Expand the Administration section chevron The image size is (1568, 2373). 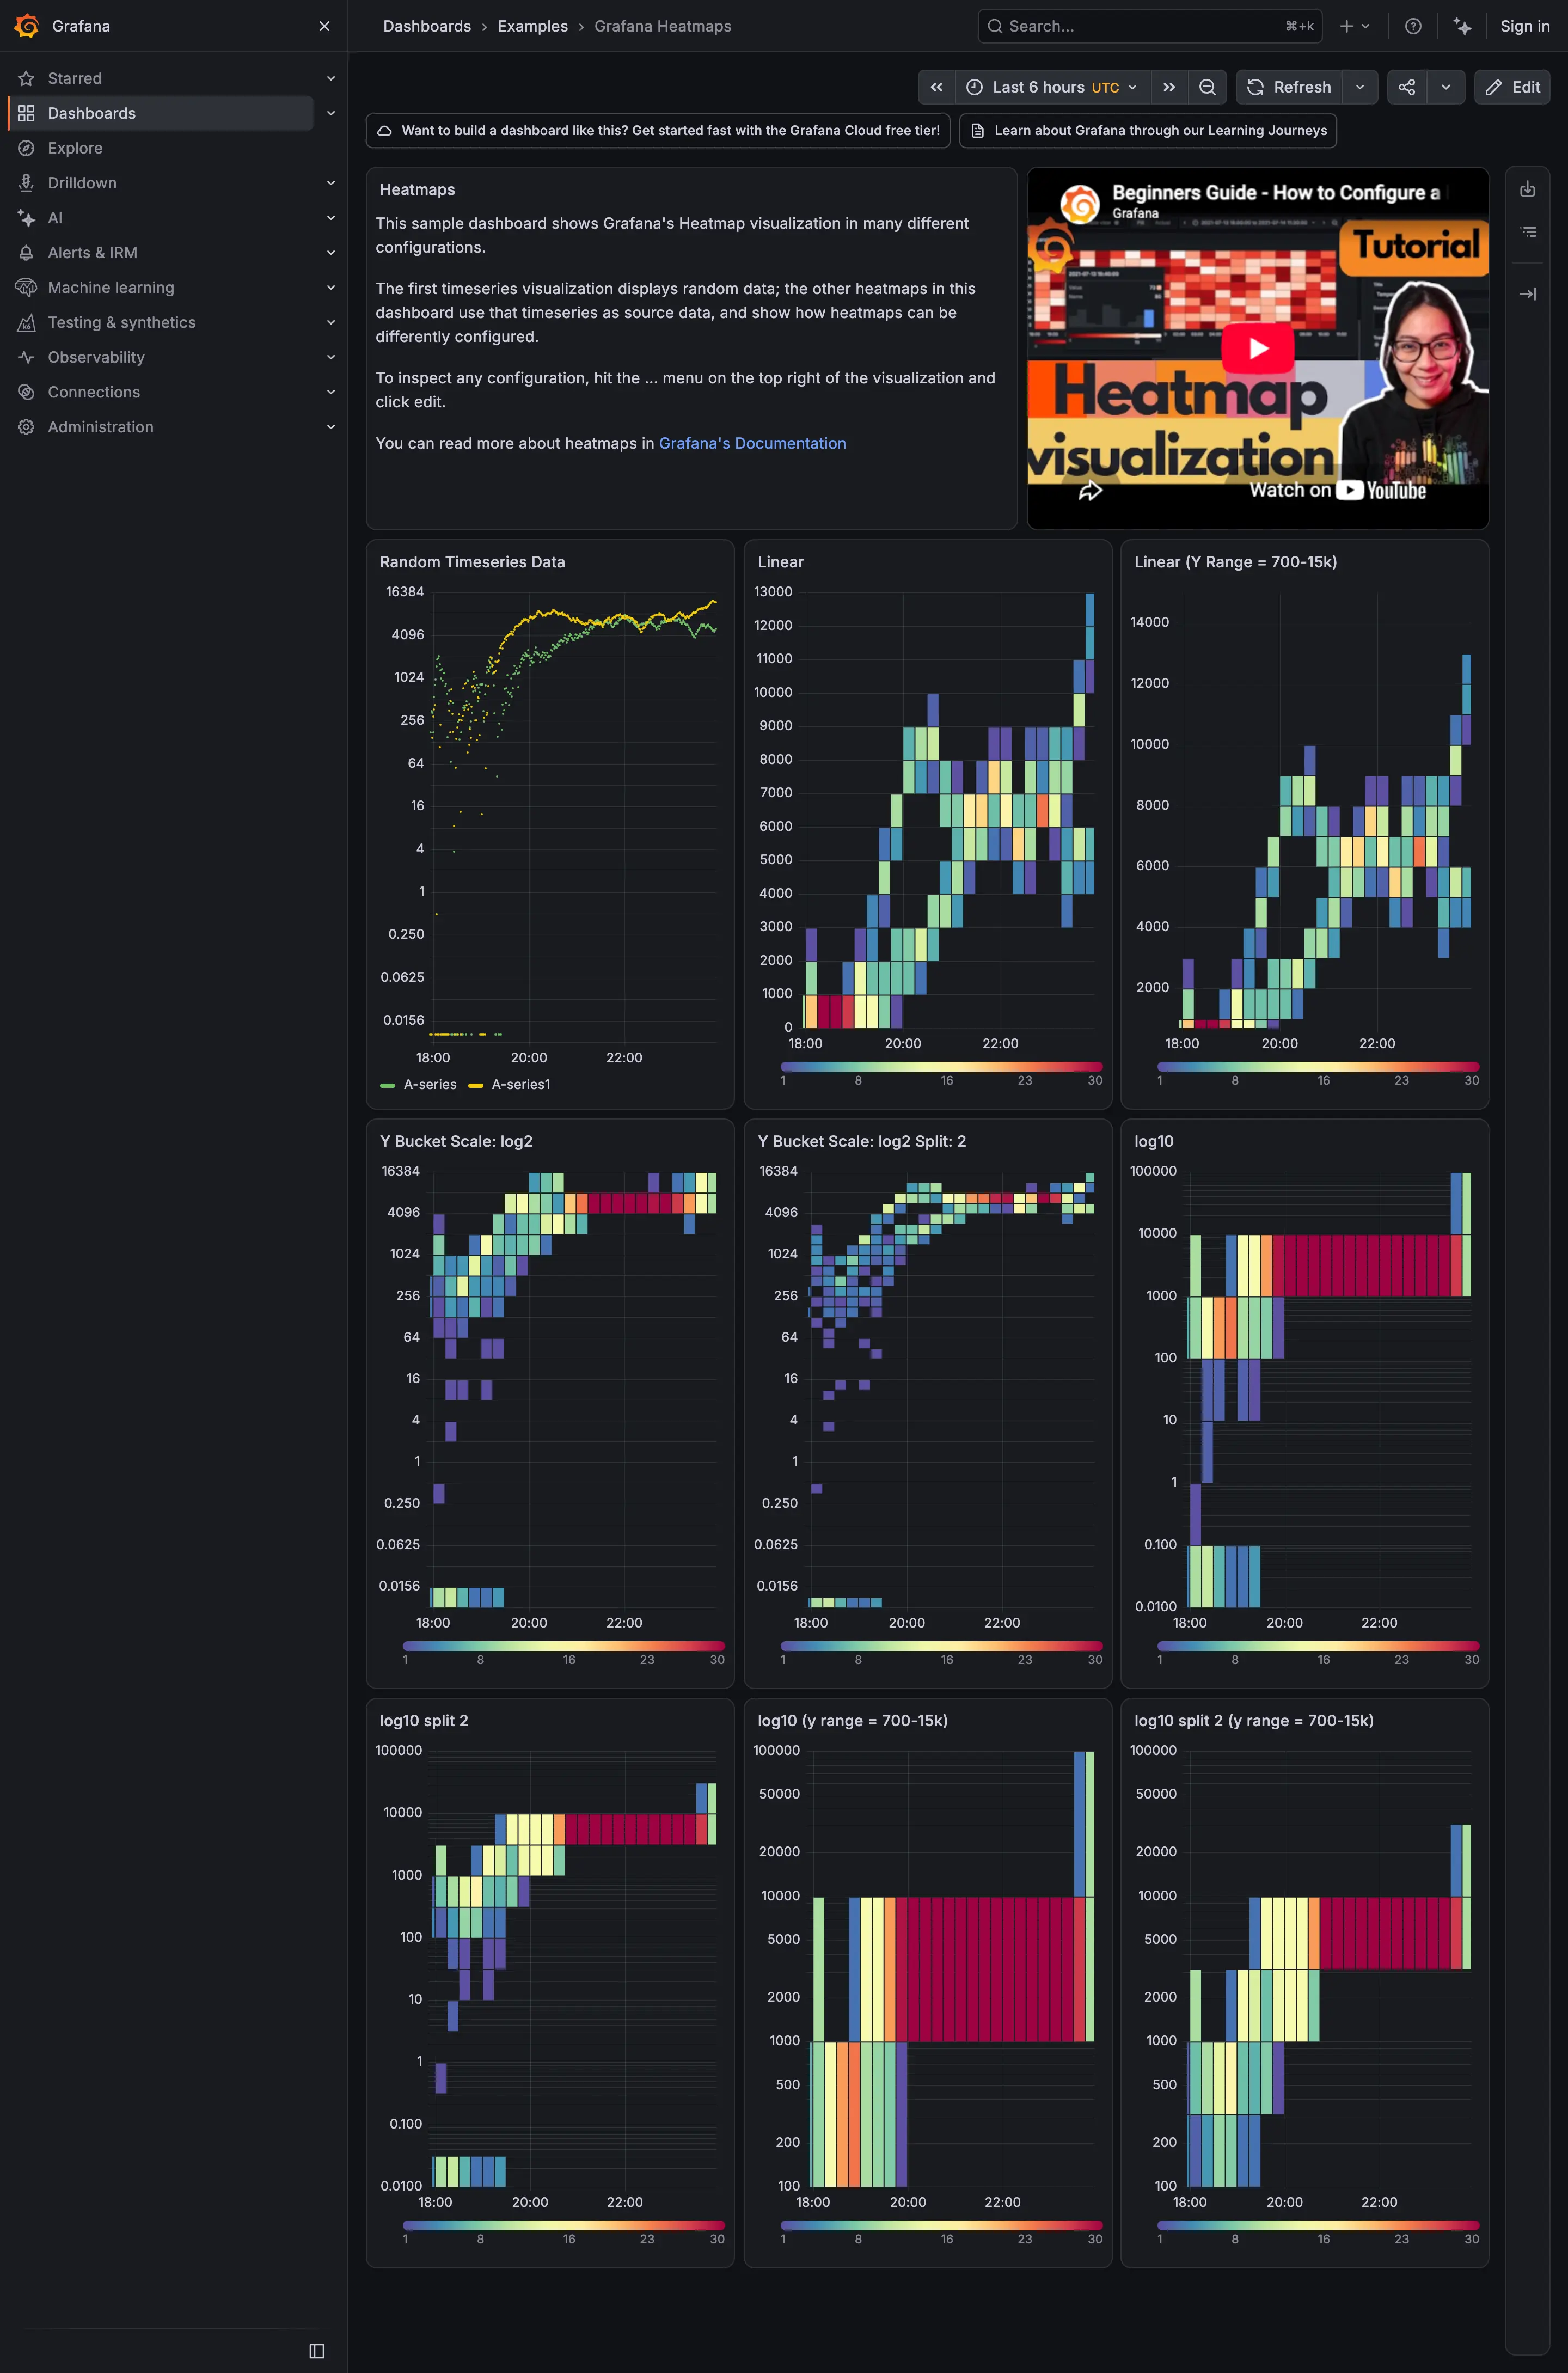331,427
